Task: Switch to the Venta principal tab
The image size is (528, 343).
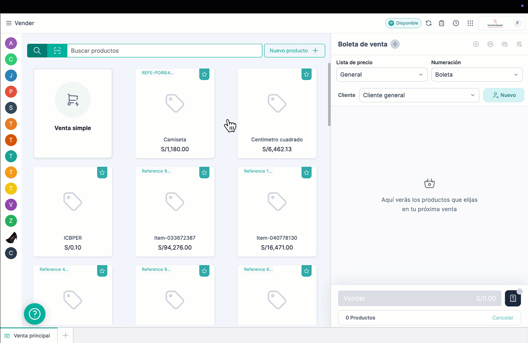Action: [x=29, y=335]
